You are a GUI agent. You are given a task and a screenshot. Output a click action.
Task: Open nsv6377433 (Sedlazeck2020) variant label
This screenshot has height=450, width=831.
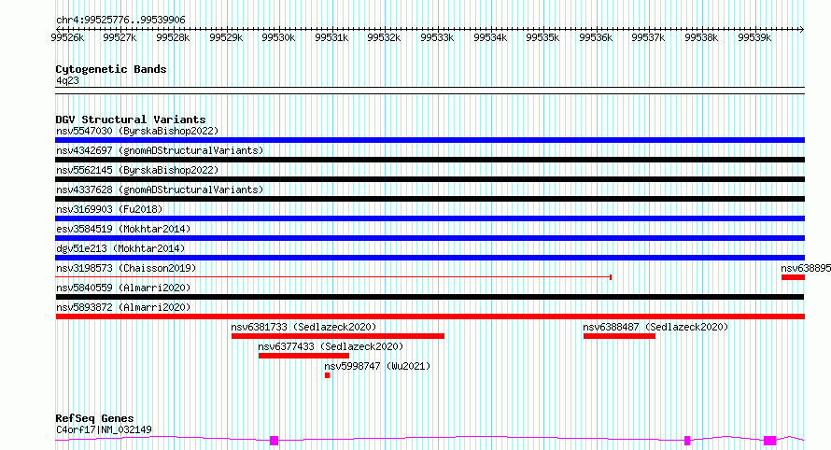click(x=331, y=346)
